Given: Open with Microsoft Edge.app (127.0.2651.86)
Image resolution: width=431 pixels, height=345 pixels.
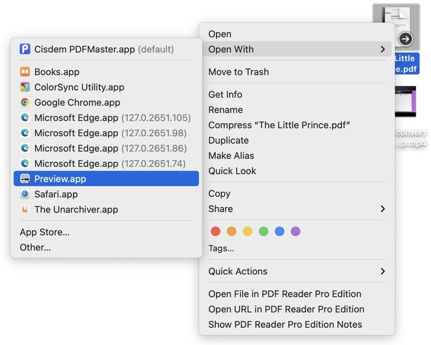Looking at the screenshot, I should tap(106, 148).
